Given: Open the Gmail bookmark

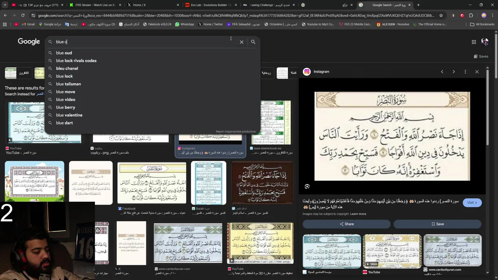Looking at the screenshot, I should 28,24.
